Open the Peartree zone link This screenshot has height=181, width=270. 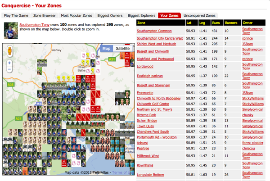point(143,148)
